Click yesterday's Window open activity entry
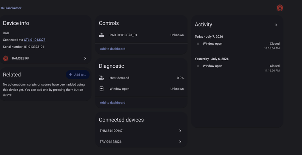The width and height of the screenshot is (302, 155). pyautogui.click(x=237, y=68)
